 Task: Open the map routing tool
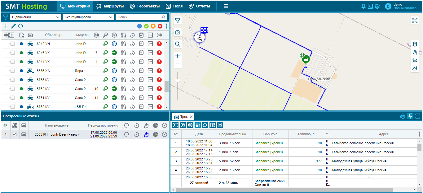click(x=415, y=60)
